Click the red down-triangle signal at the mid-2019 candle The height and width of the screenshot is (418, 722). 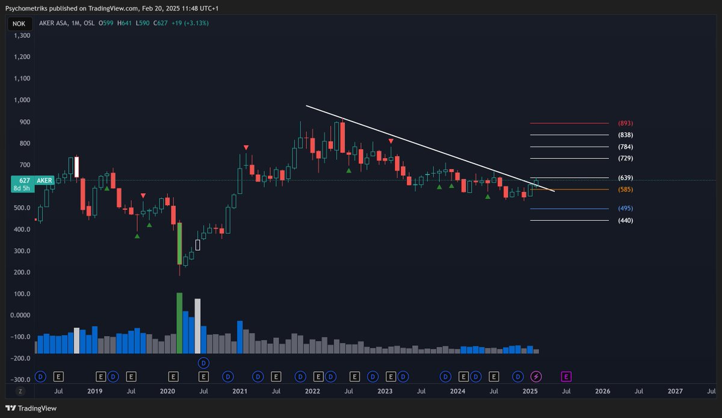point(143,195)
